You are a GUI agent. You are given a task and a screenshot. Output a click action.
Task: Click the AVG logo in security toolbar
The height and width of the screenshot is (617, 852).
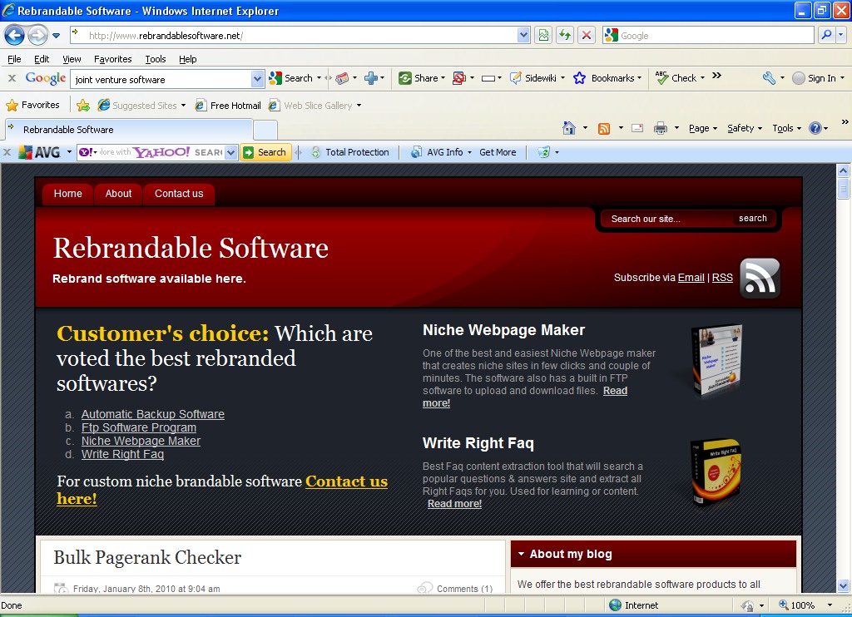pyautogui.click(x=39, y=153)
